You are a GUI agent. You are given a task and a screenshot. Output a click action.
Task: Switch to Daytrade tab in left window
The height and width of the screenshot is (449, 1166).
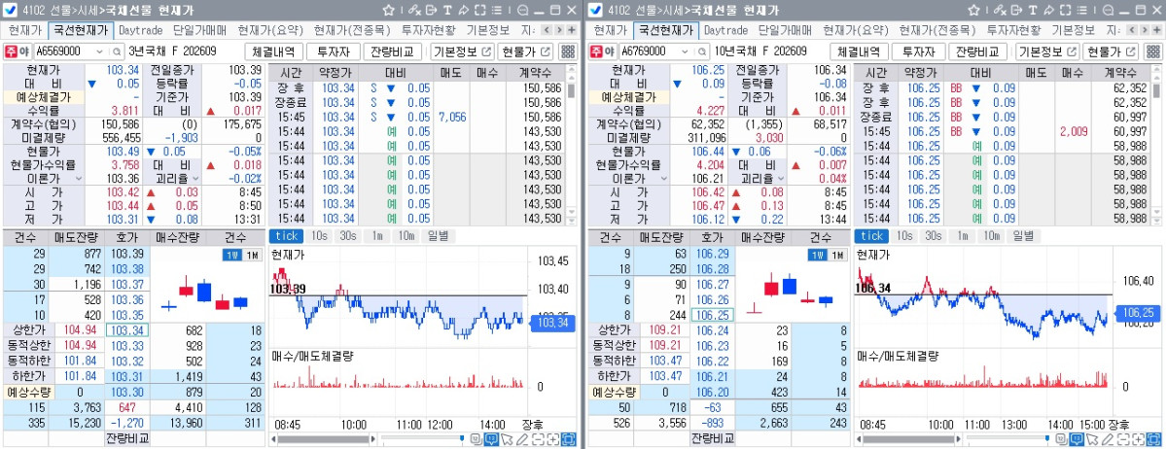tap(141, 30)
